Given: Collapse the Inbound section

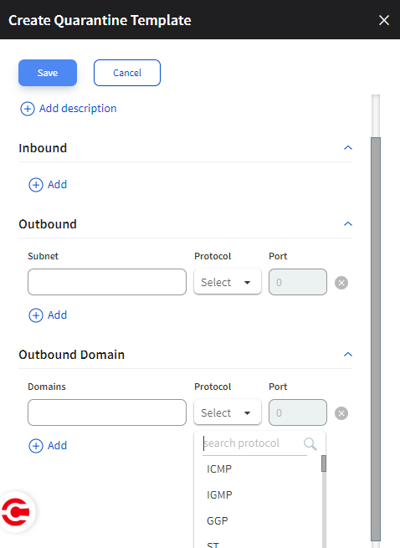Looking at the screenshot, I should pyautogui.click(x=348, y=148).
